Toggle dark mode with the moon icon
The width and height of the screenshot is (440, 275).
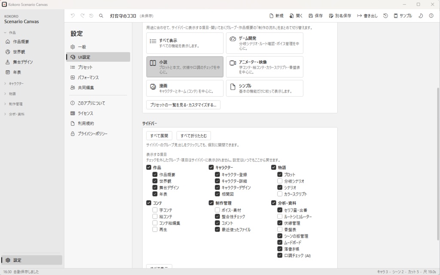(421, 16)
